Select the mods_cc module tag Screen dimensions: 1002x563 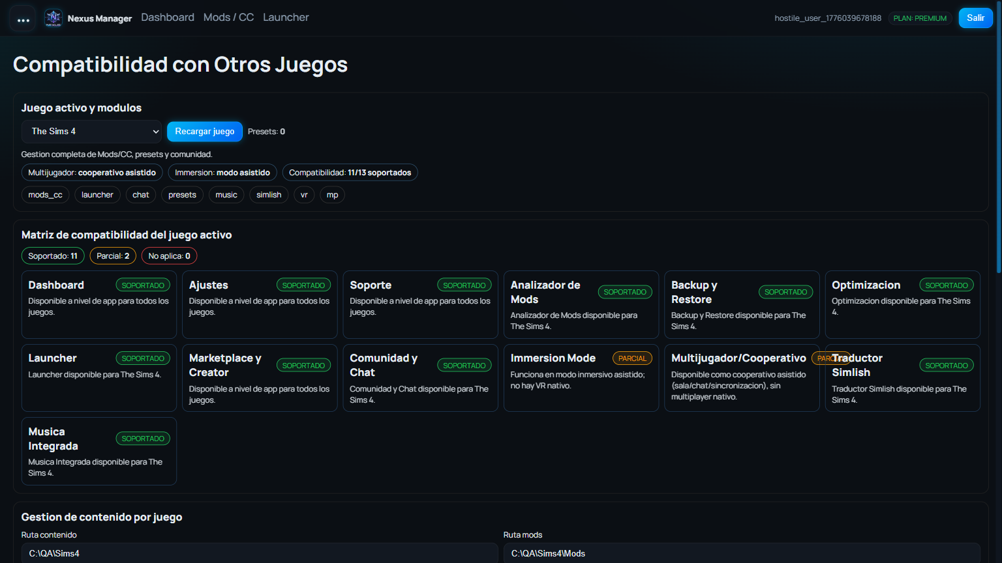coord(45,195)
